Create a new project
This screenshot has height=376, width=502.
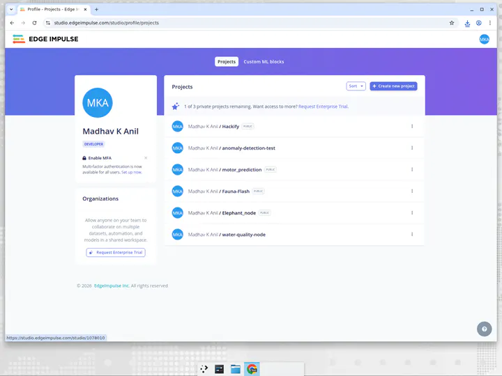pyautogui.click(x=393, y=86)
